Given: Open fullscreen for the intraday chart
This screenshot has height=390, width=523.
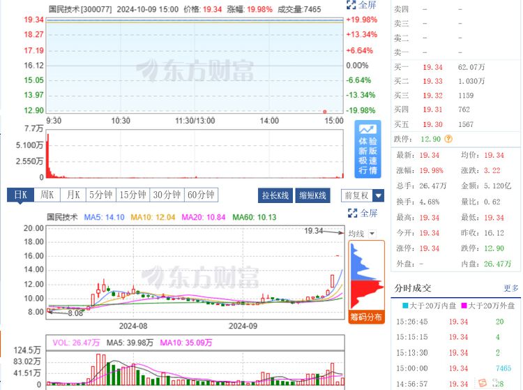Looking at the screenshot, I should click(x=361, y=5).
